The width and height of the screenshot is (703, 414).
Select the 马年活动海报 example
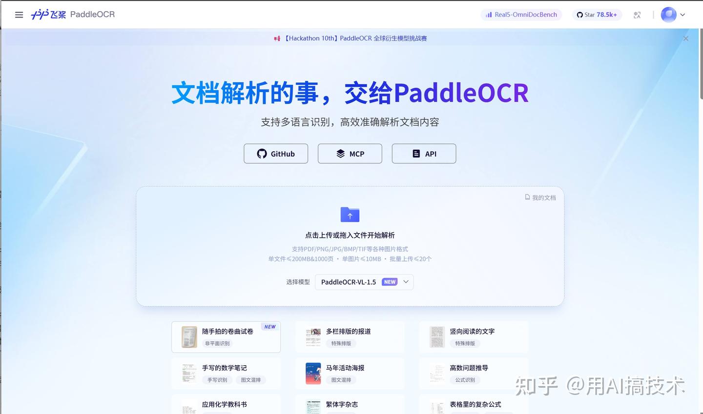pos(350,373)
